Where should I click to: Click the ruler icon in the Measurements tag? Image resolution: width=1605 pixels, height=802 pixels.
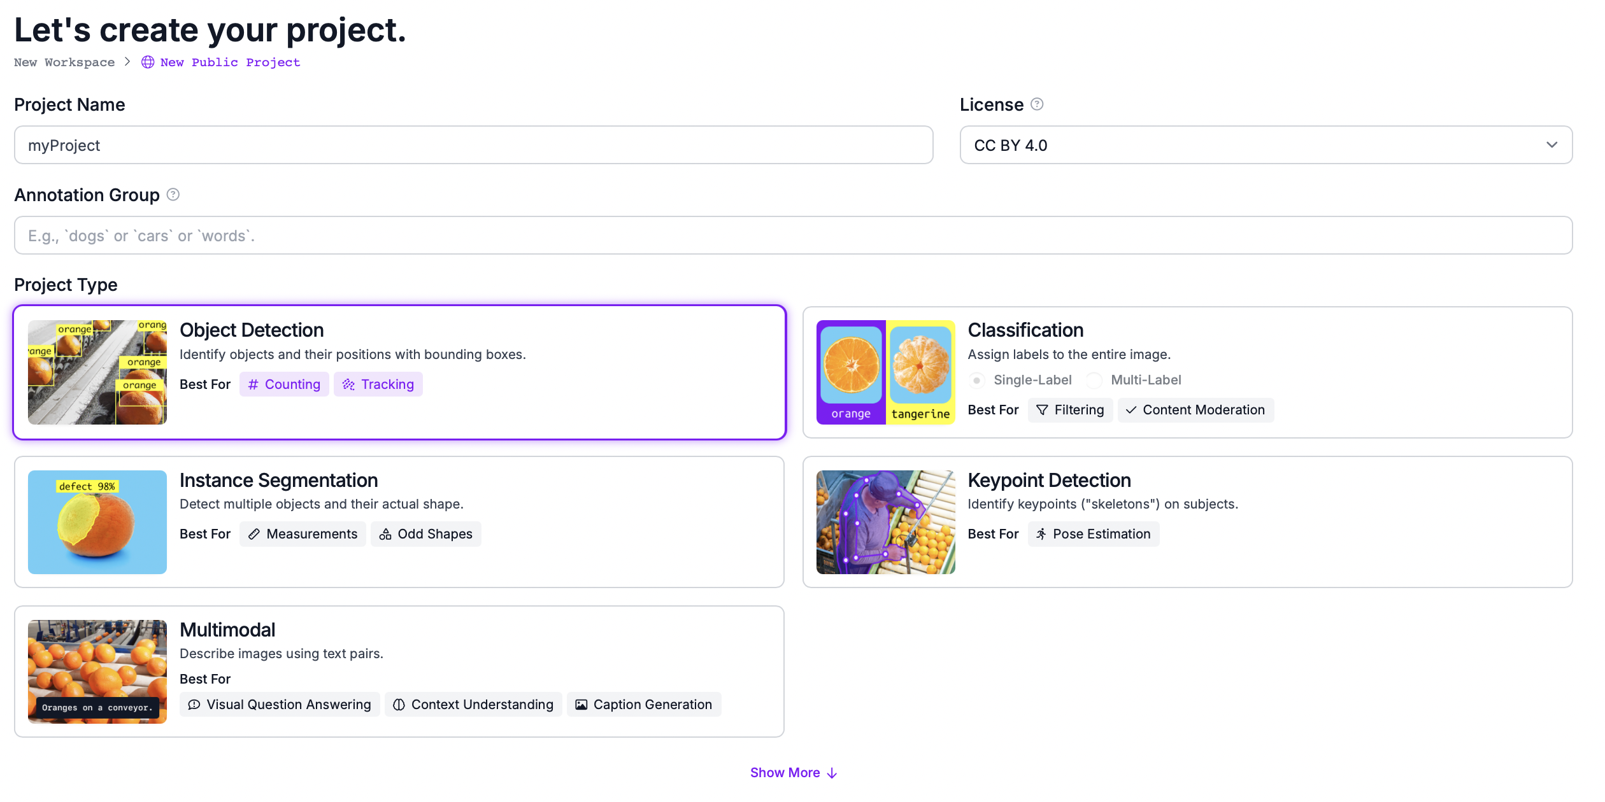(254, 535)
